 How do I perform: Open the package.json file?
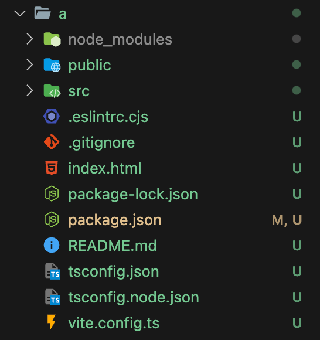[x=115, y=220]
